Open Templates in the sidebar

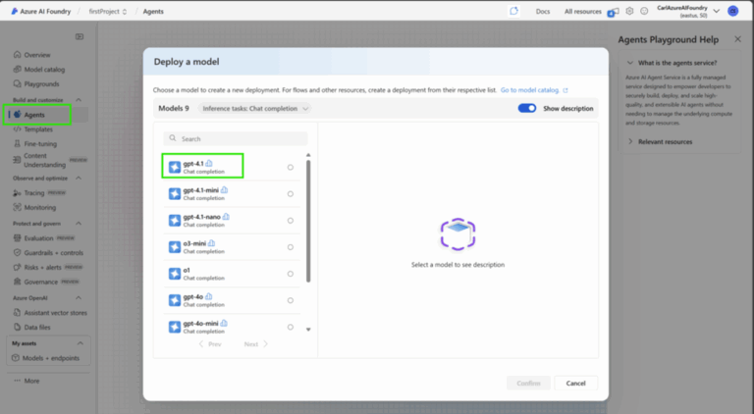coord(38,129)
